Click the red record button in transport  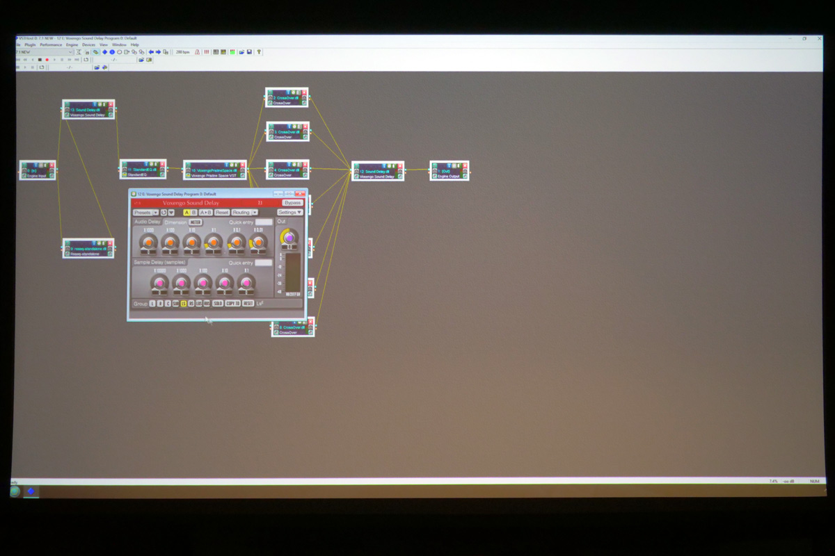tap(47, 60)
